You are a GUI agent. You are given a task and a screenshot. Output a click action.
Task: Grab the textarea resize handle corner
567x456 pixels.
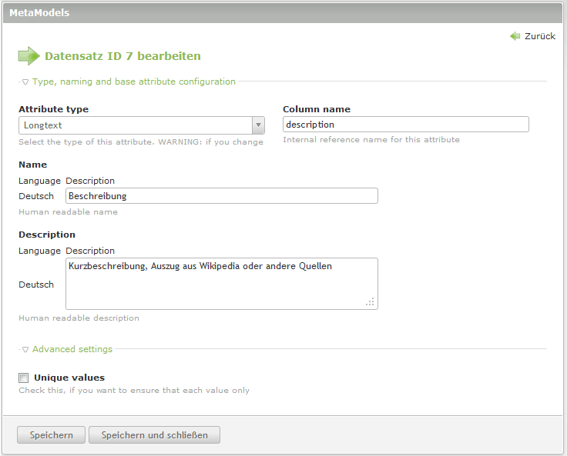371,302
